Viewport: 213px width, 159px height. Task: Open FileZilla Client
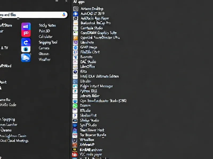coord(90,52)
